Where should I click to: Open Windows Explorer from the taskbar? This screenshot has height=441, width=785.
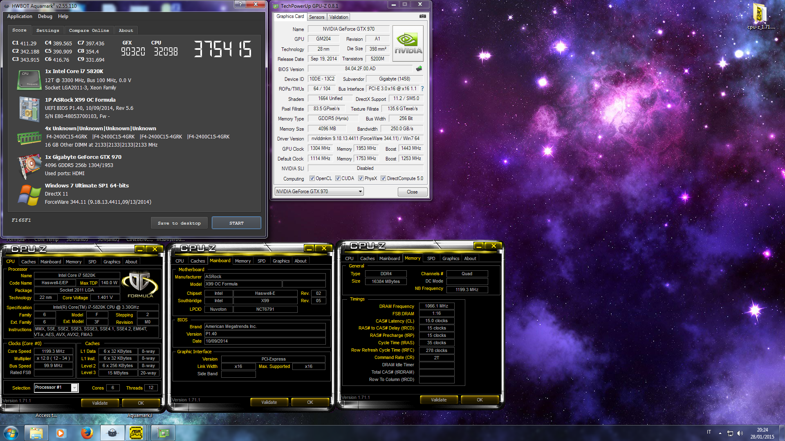36,433
